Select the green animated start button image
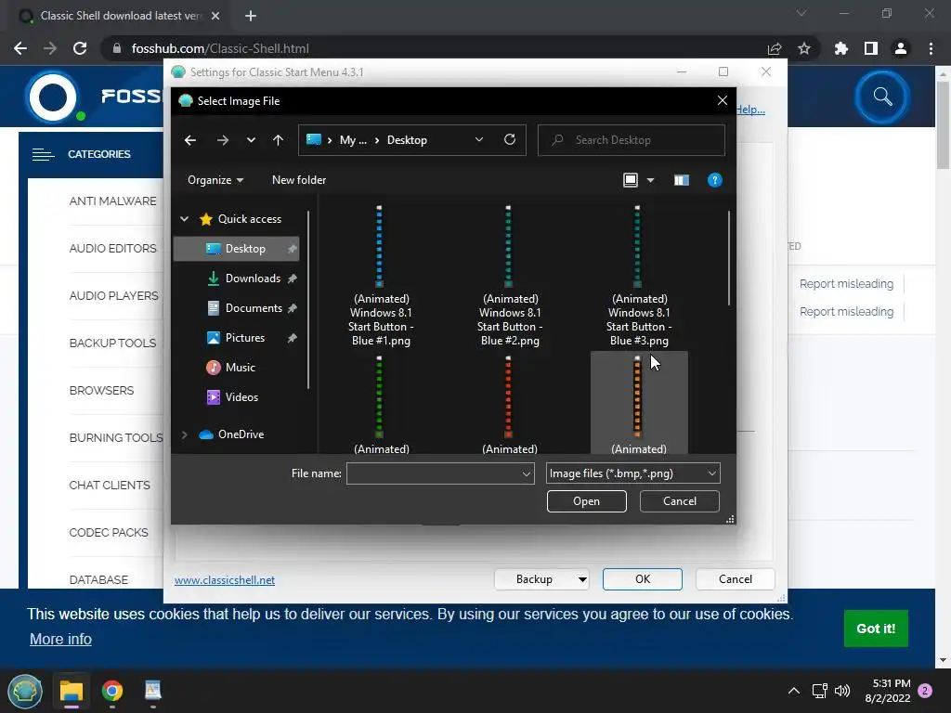This screenshot has height=713, width=951. coord(381,404)
